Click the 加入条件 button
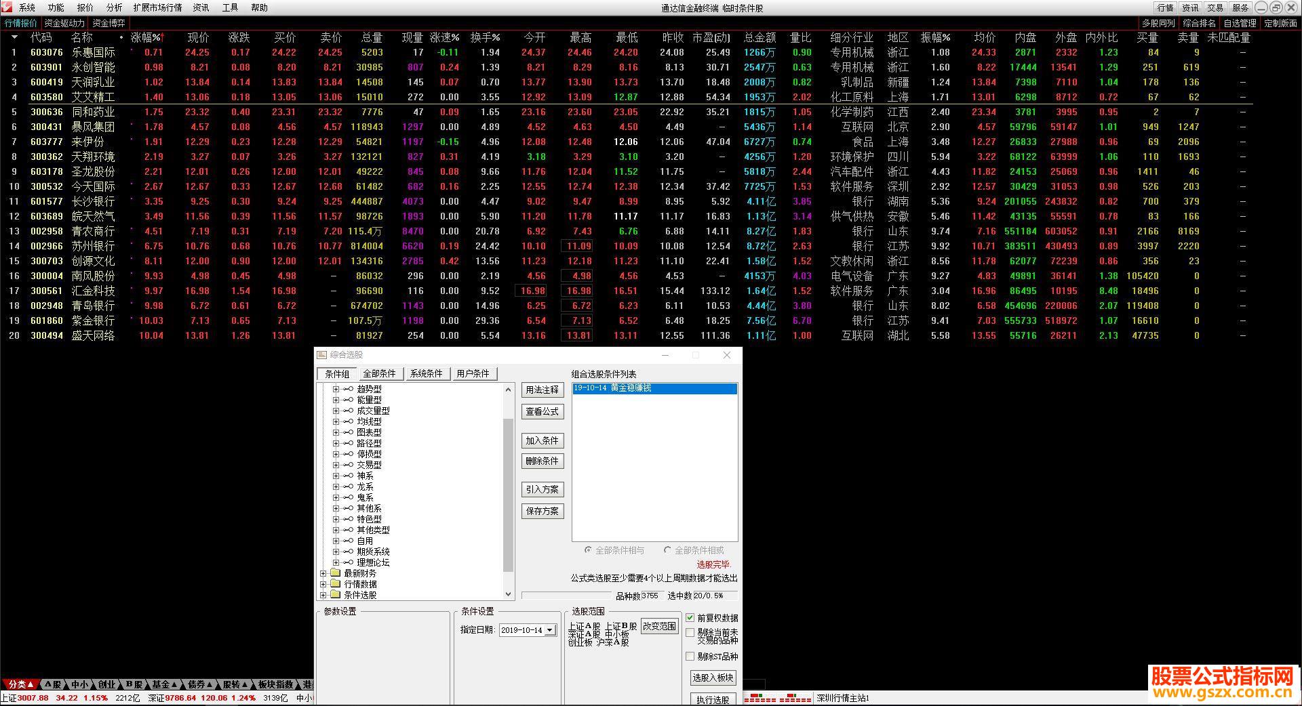The height and width of the screenshot is (706, 1302). click(x=542, y=440)
